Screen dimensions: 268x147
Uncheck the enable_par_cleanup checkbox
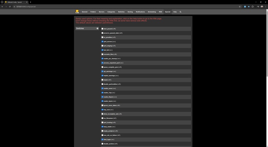102,58
